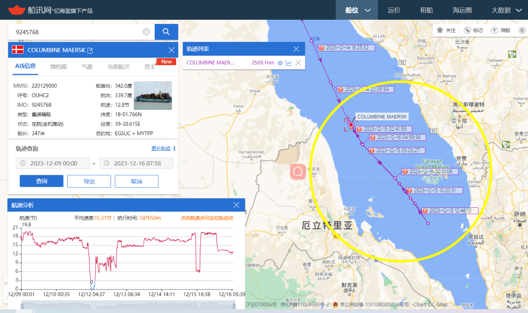Open the 海运圈 menu
The width and height of the screenshot is (528, 313).
(462, 10)
